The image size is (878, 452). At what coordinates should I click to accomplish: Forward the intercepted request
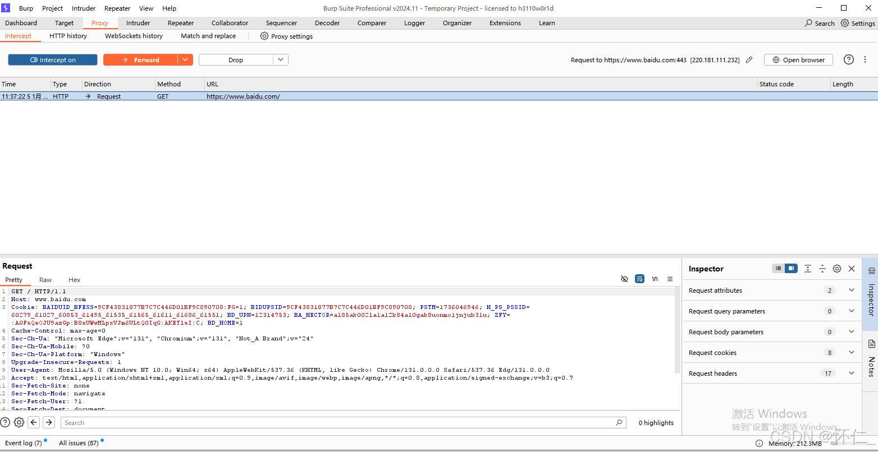(x=140, y=60)
